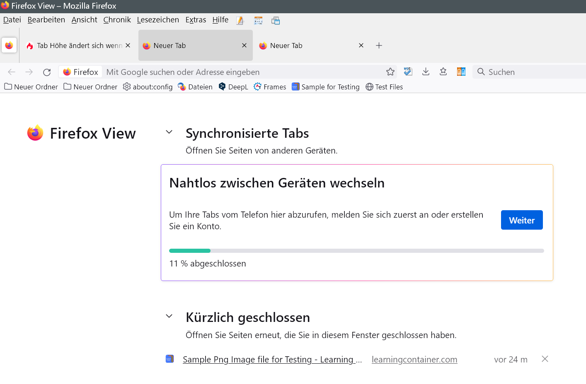Open the Chronik menu
This screenshot has height=384, width=586.
click(117, 20)
